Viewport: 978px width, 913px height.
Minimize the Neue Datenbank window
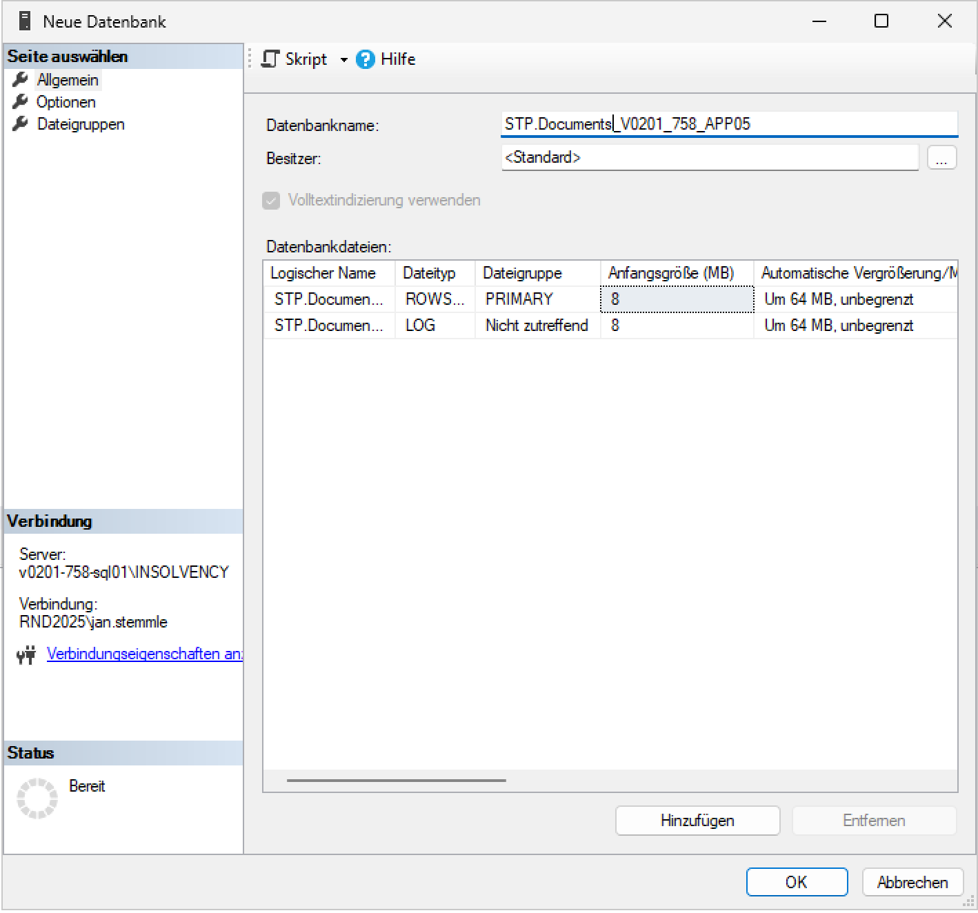[819, 21]
